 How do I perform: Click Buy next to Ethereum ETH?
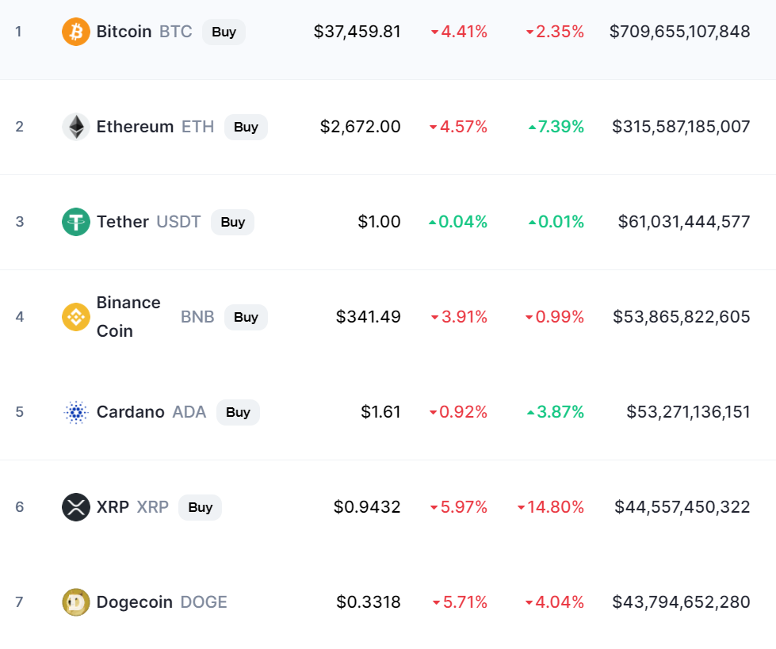(x=246, y=127)
